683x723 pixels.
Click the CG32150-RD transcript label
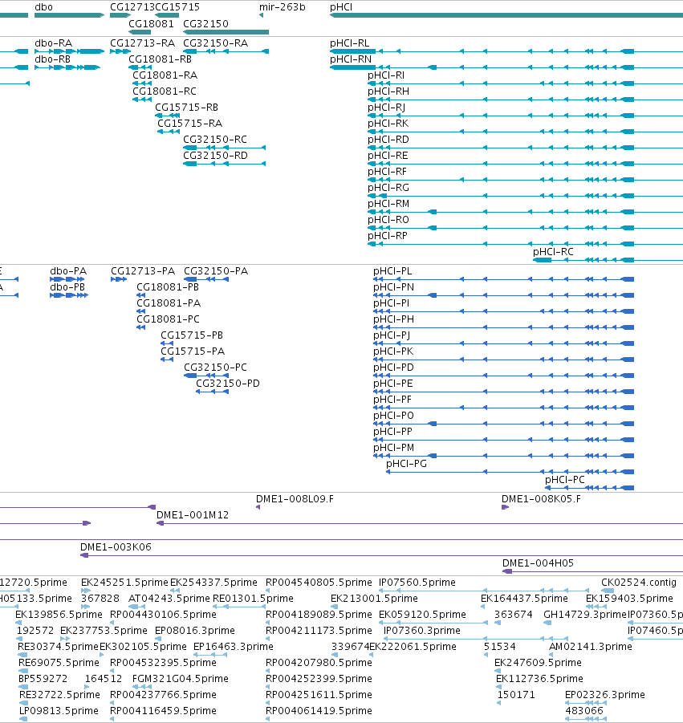coord(215,156)
